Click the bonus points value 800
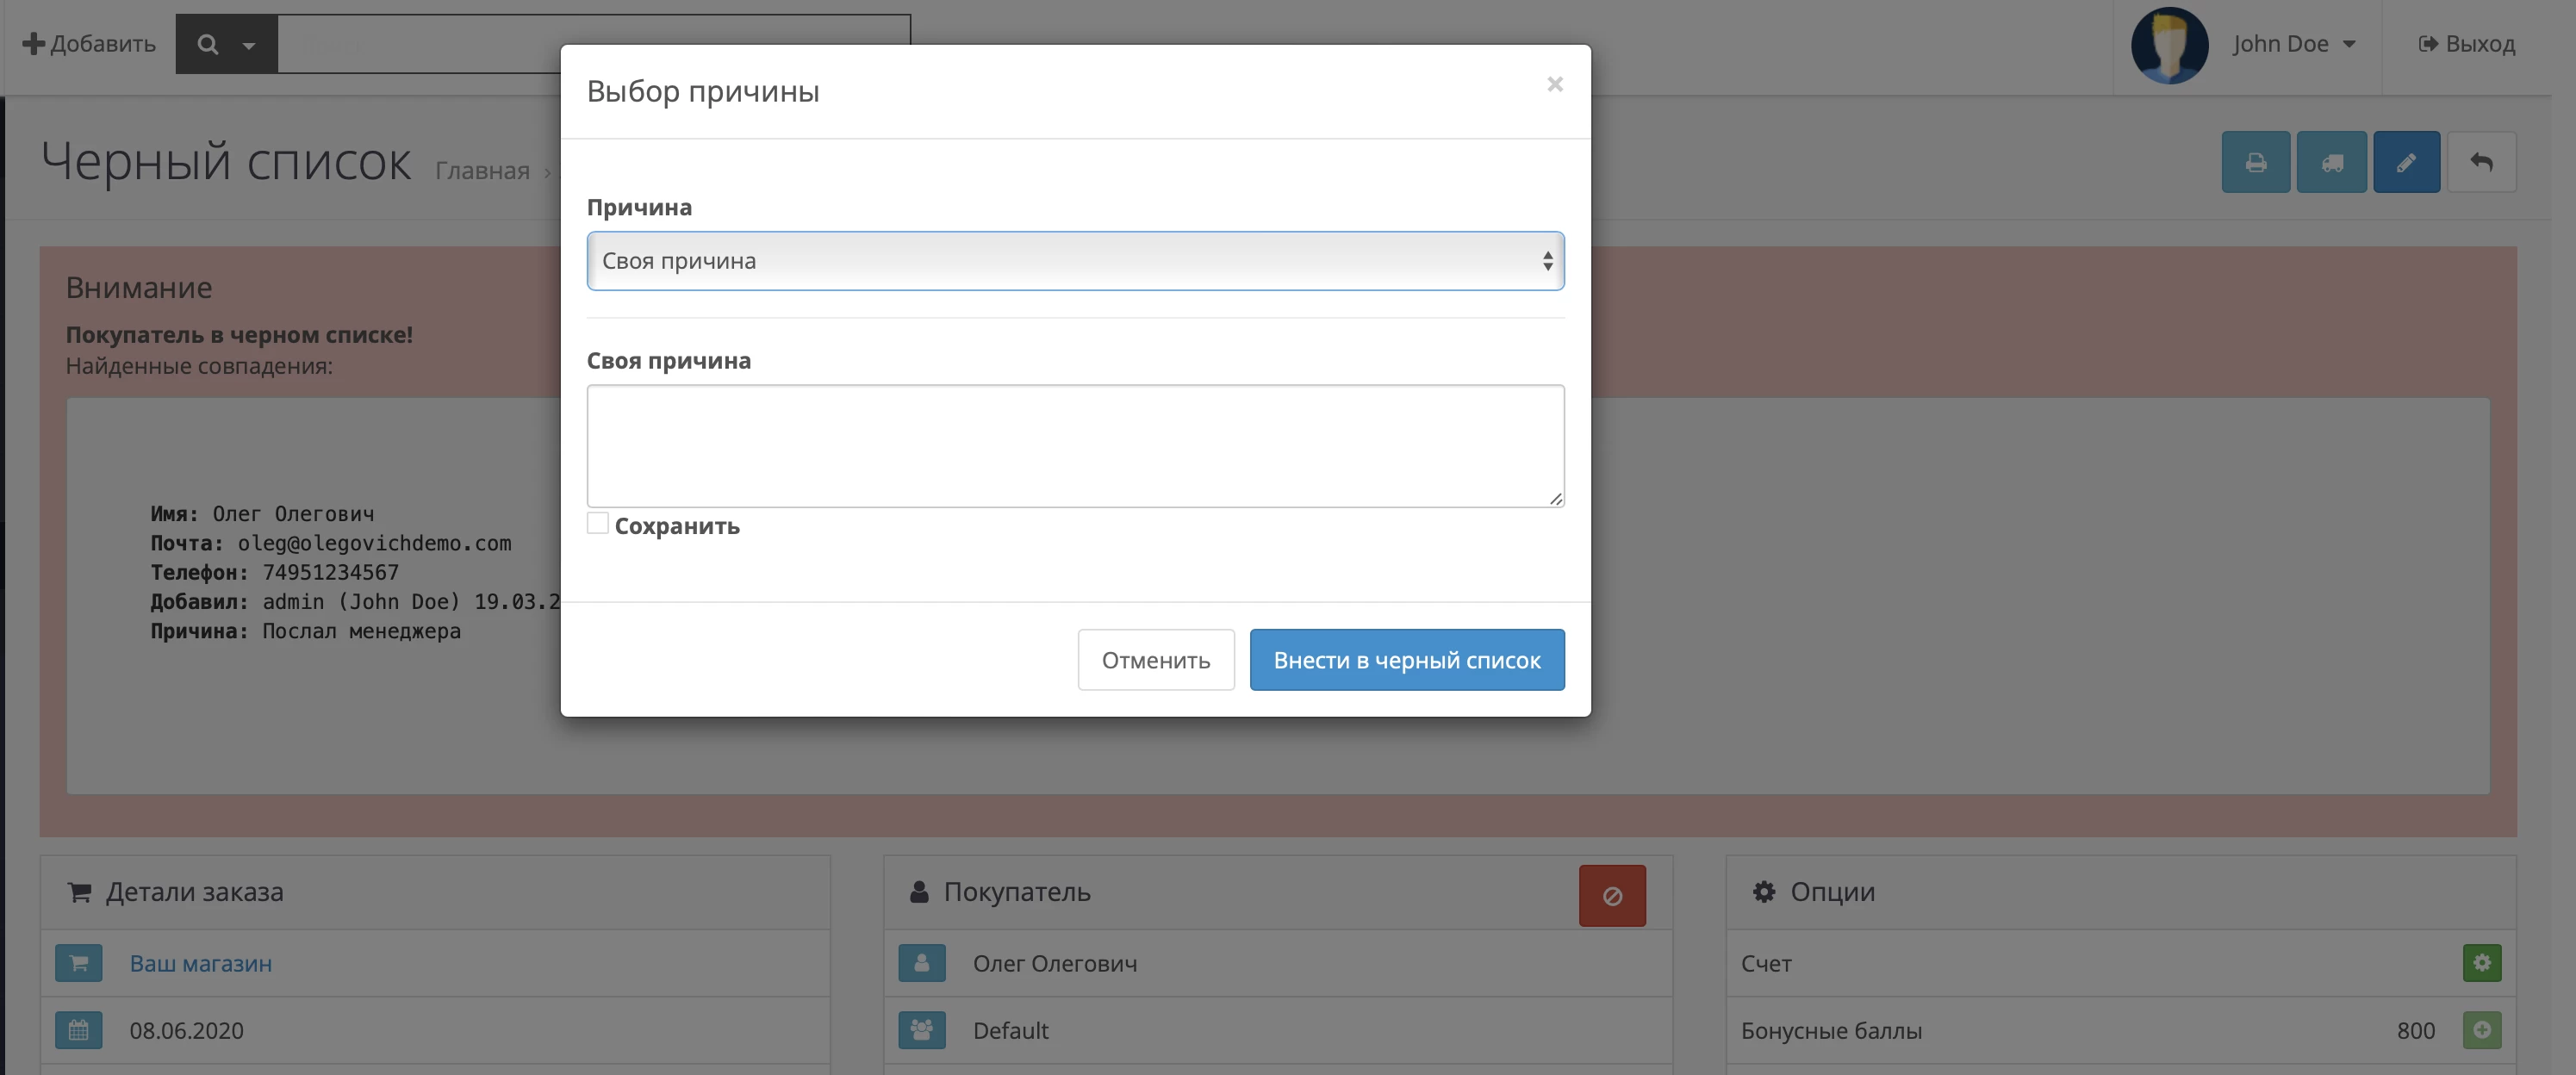This screenshot has height=1075, width=2576. pos(2415,1030)
